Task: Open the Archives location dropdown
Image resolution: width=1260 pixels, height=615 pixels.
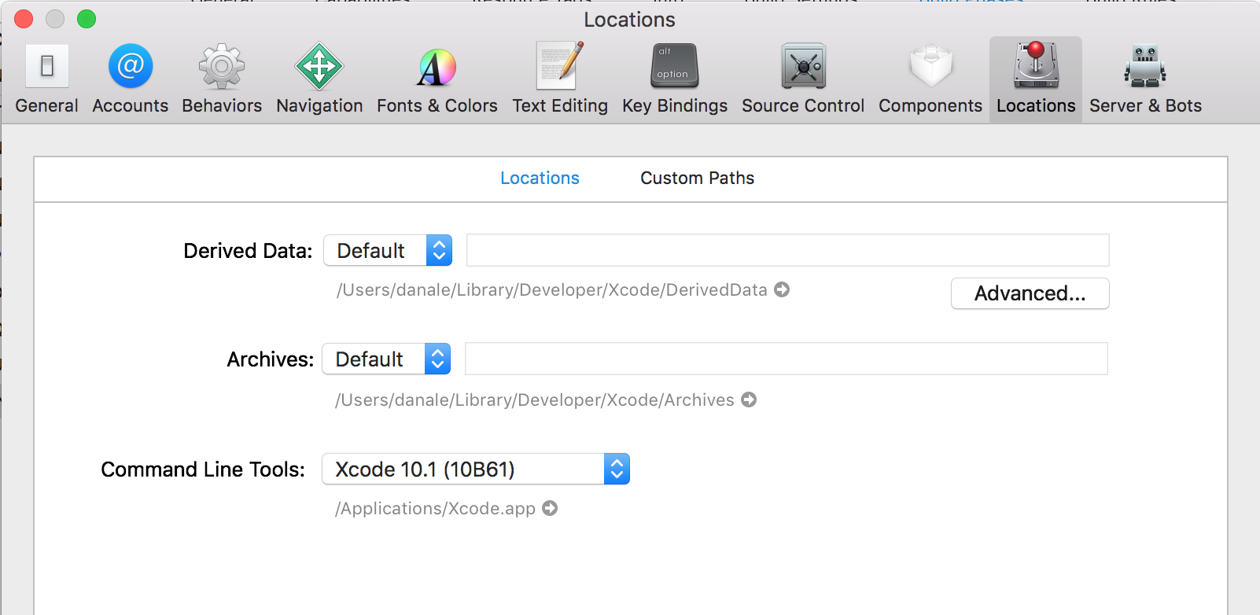Action: (x=386, y=359)
